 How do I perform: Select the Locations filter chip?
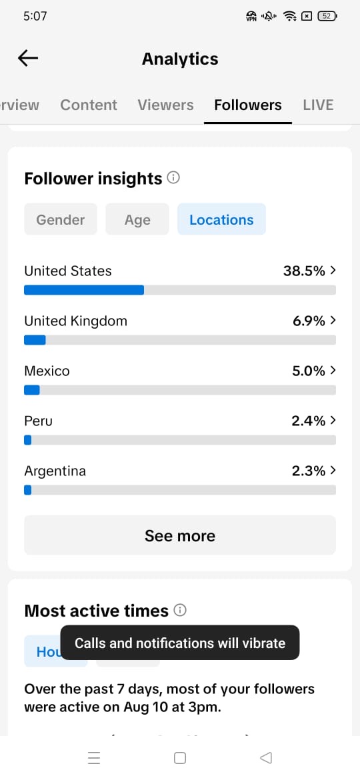click(x=222, y=219)
